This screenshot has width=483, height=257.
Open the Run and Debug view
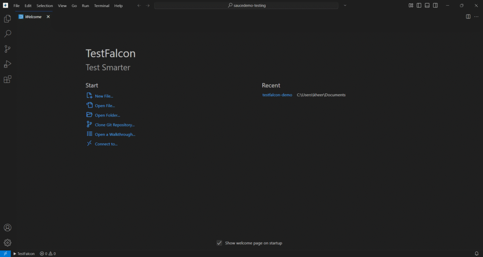tap(8, 64)
